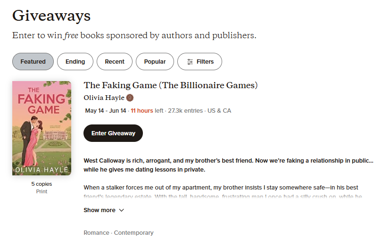Click the Goodreads author badge beside Olivia Hayle
382x239 pixels.
pyautogui.click(x=130, y=98)
